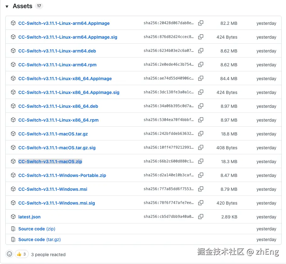Download CC-Switch-v3.11.1-Linux-x86_64.rpm
The image size is (286, 264).
tap(59, 120)
